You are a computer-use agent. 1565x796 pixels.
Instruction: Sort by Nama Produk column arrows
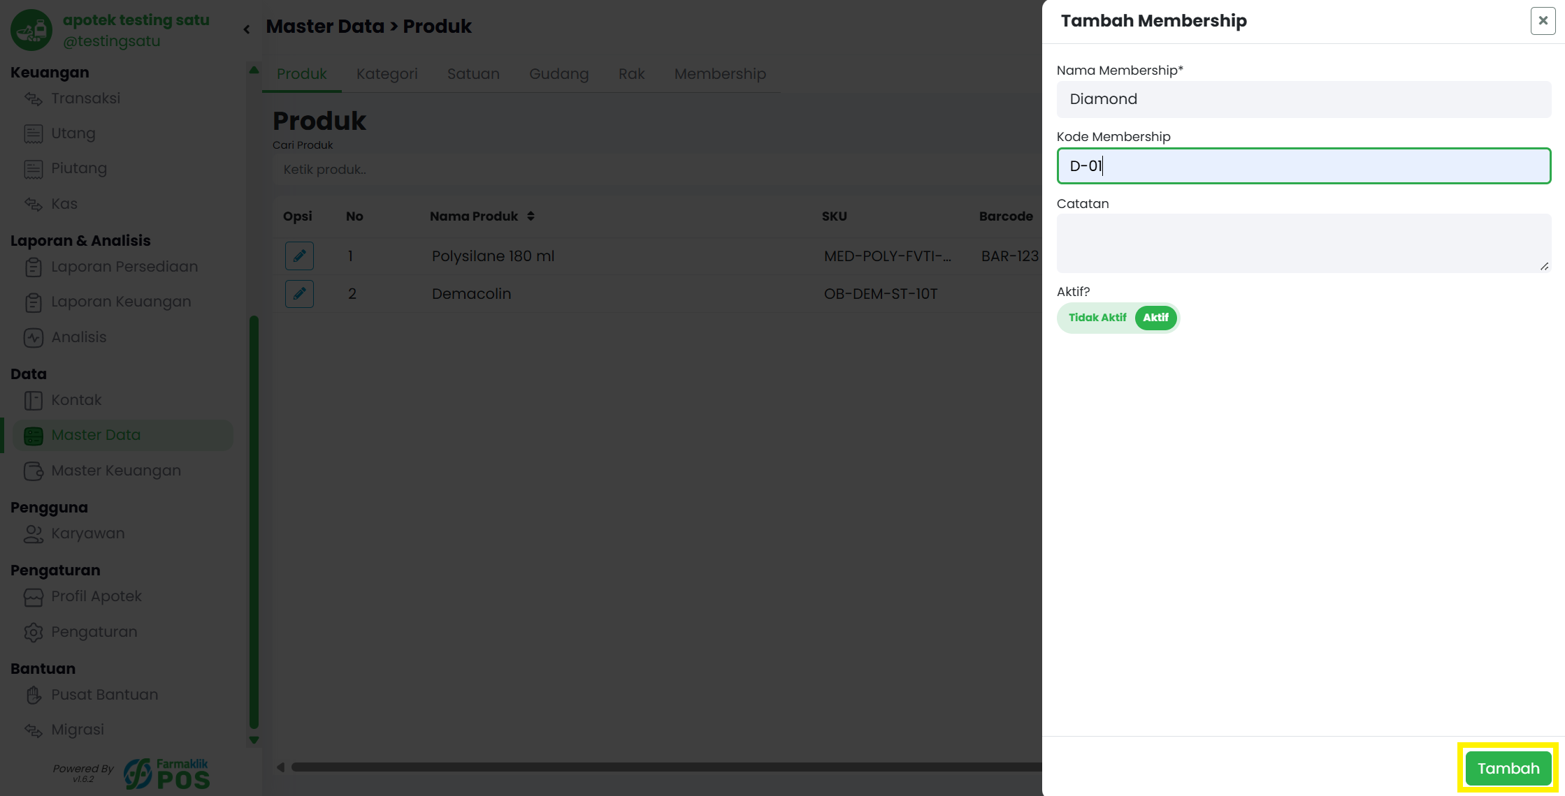coord(531,216)
